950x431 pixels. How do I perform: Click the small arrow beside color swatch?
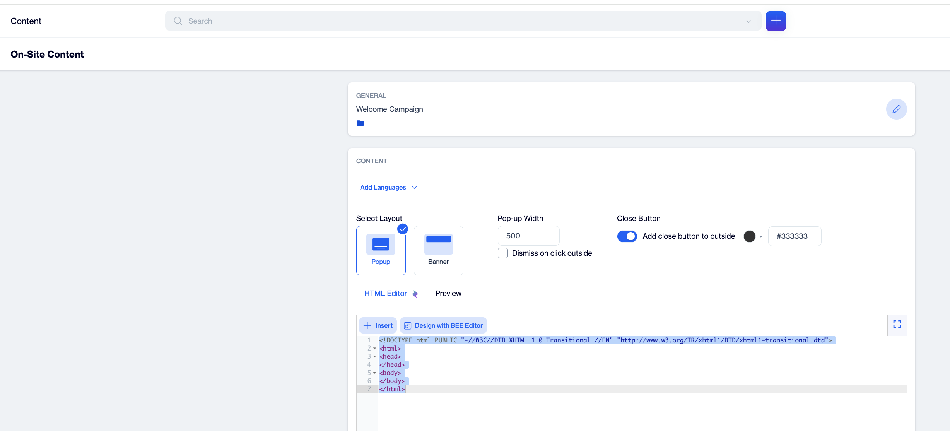pyautogui.click(x=761, y=236)
